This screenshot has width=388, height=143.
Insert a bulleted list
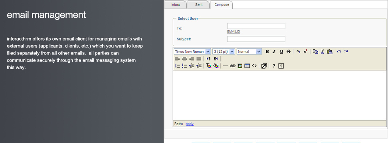coord(184,66)
